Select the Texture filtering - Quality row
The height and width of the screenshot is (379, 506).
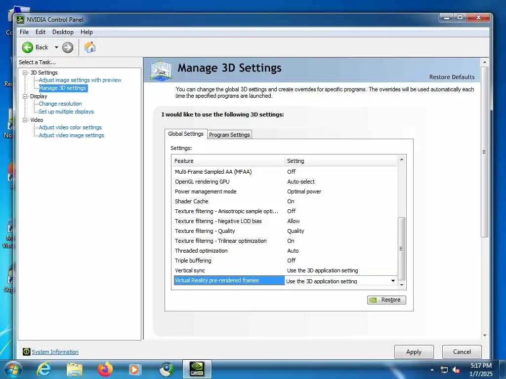286,231
